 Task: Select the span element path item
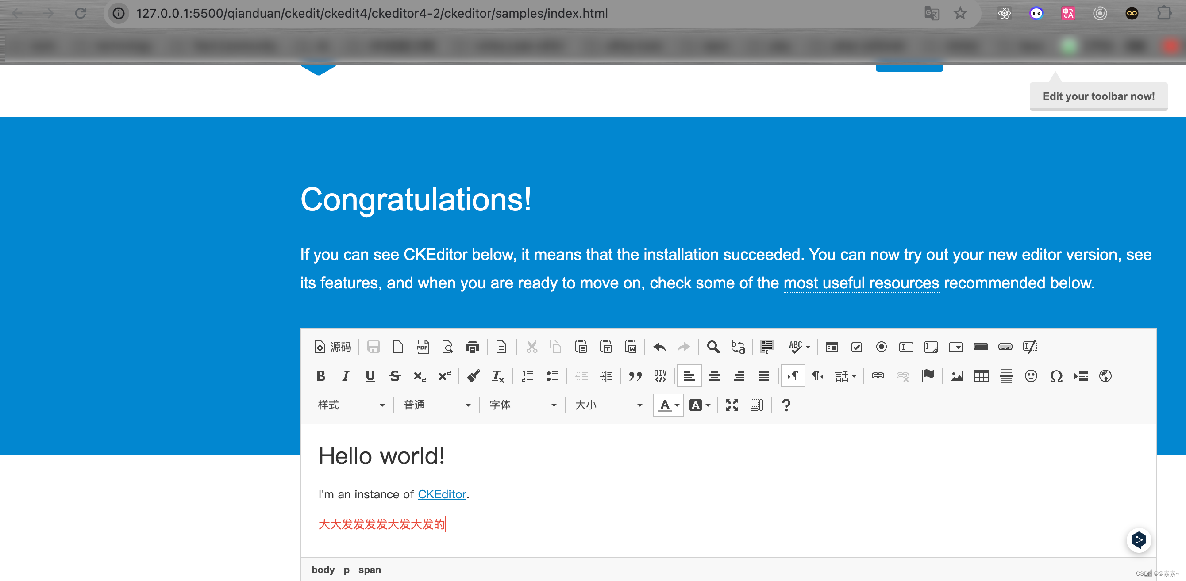click(369, 570)
